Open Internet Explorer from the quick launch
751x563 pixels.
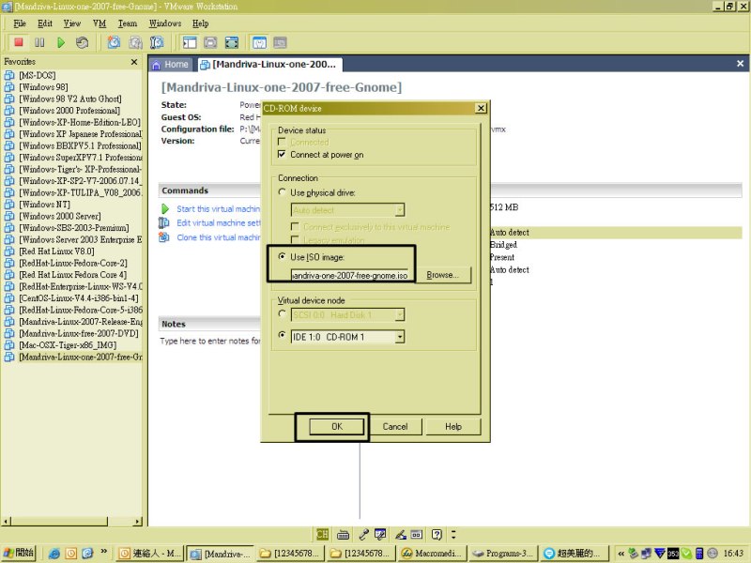(x=54, y=554)
